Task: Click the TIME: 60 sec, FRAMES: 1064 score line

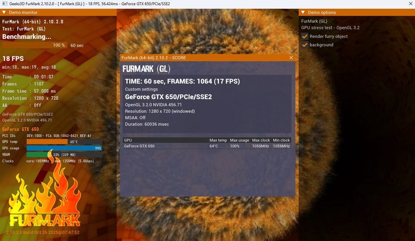Action: tap(182, 81)
